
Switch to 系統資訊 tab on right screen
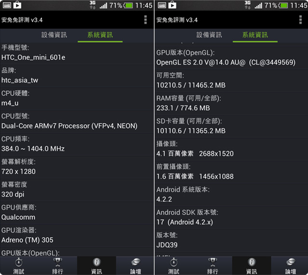[255, 35]
